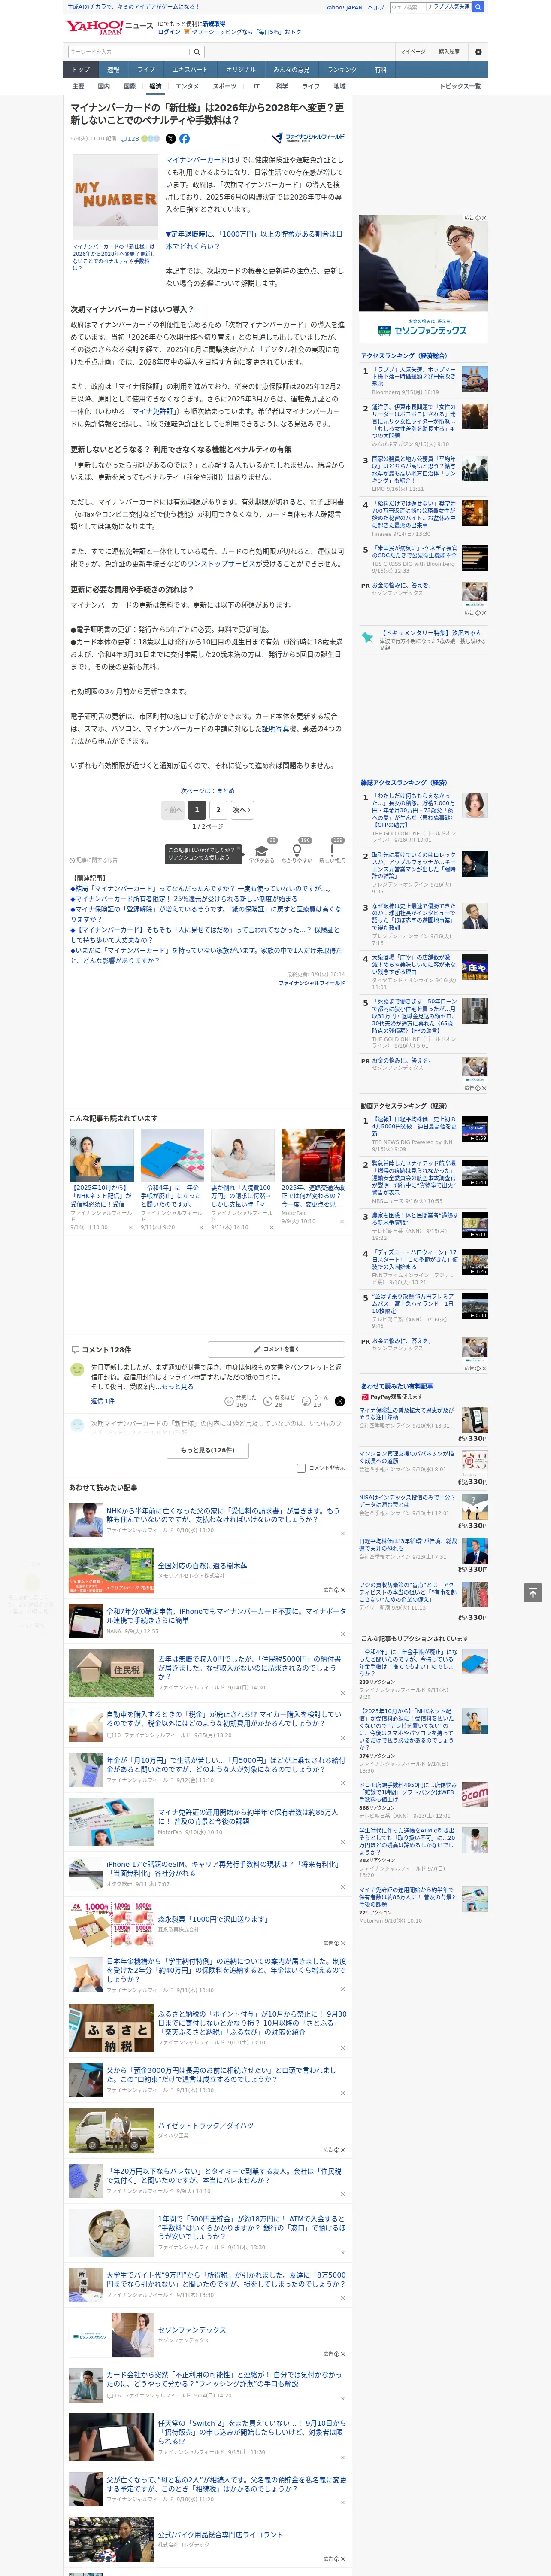Click the back-to-top arrow button
This screenshot has width=551, height=2576.
click(x=533, y=1592)
